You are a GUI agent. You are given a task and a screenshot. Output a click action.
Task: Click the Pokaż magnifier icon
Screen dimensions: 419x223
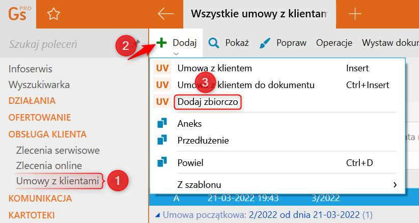(x=214, y=43)
